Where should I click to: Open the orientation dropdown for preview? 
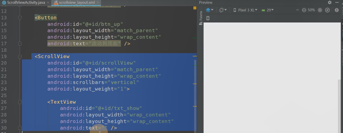pyautogui.click(x=223, y=10)
